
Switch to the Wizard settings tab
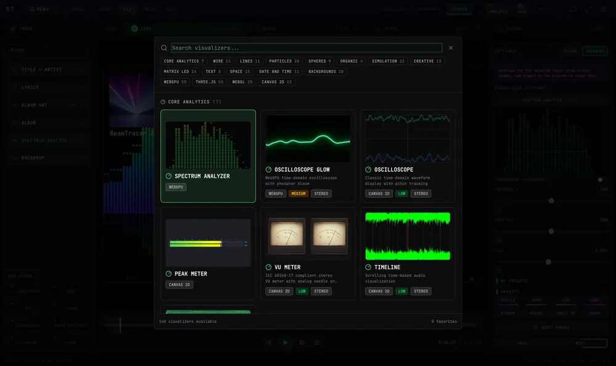(x=570, y=51)
